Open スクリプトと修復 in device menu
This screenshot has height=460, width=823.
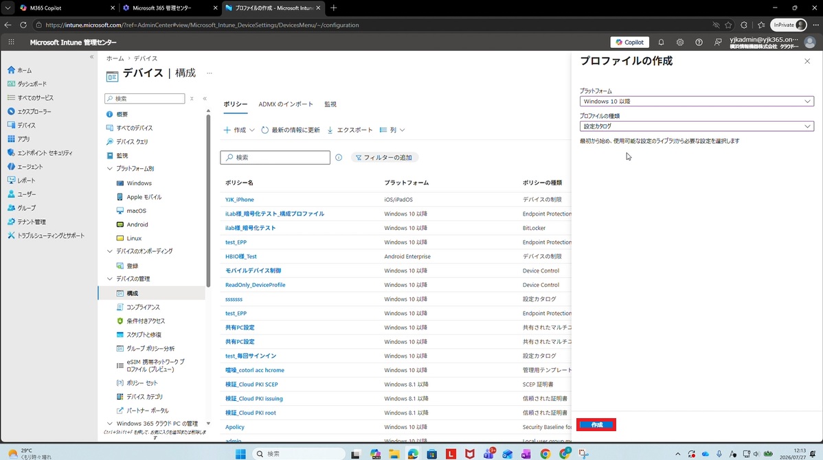pyautogui.click(x=139, y=334)
